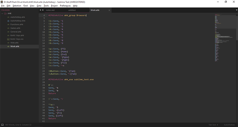This screenshot has width=238, height=127.
Task: Click the Functions.ahk code file icon
Action: (x=8, y=24)
